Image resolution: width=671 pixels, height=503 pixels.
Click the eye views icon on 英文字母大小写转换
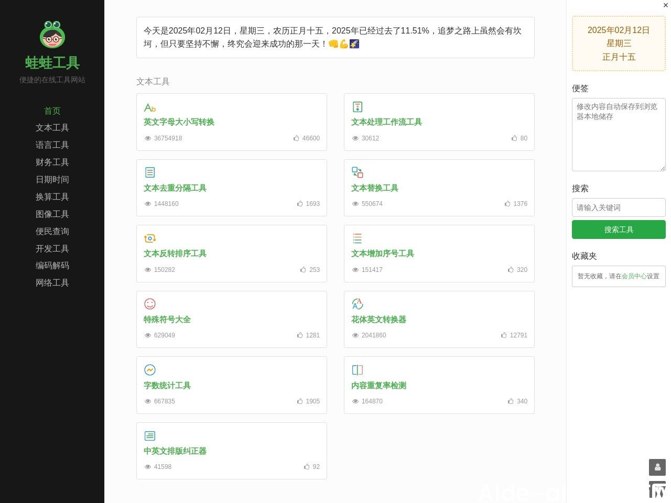click(x=148, y=138)
